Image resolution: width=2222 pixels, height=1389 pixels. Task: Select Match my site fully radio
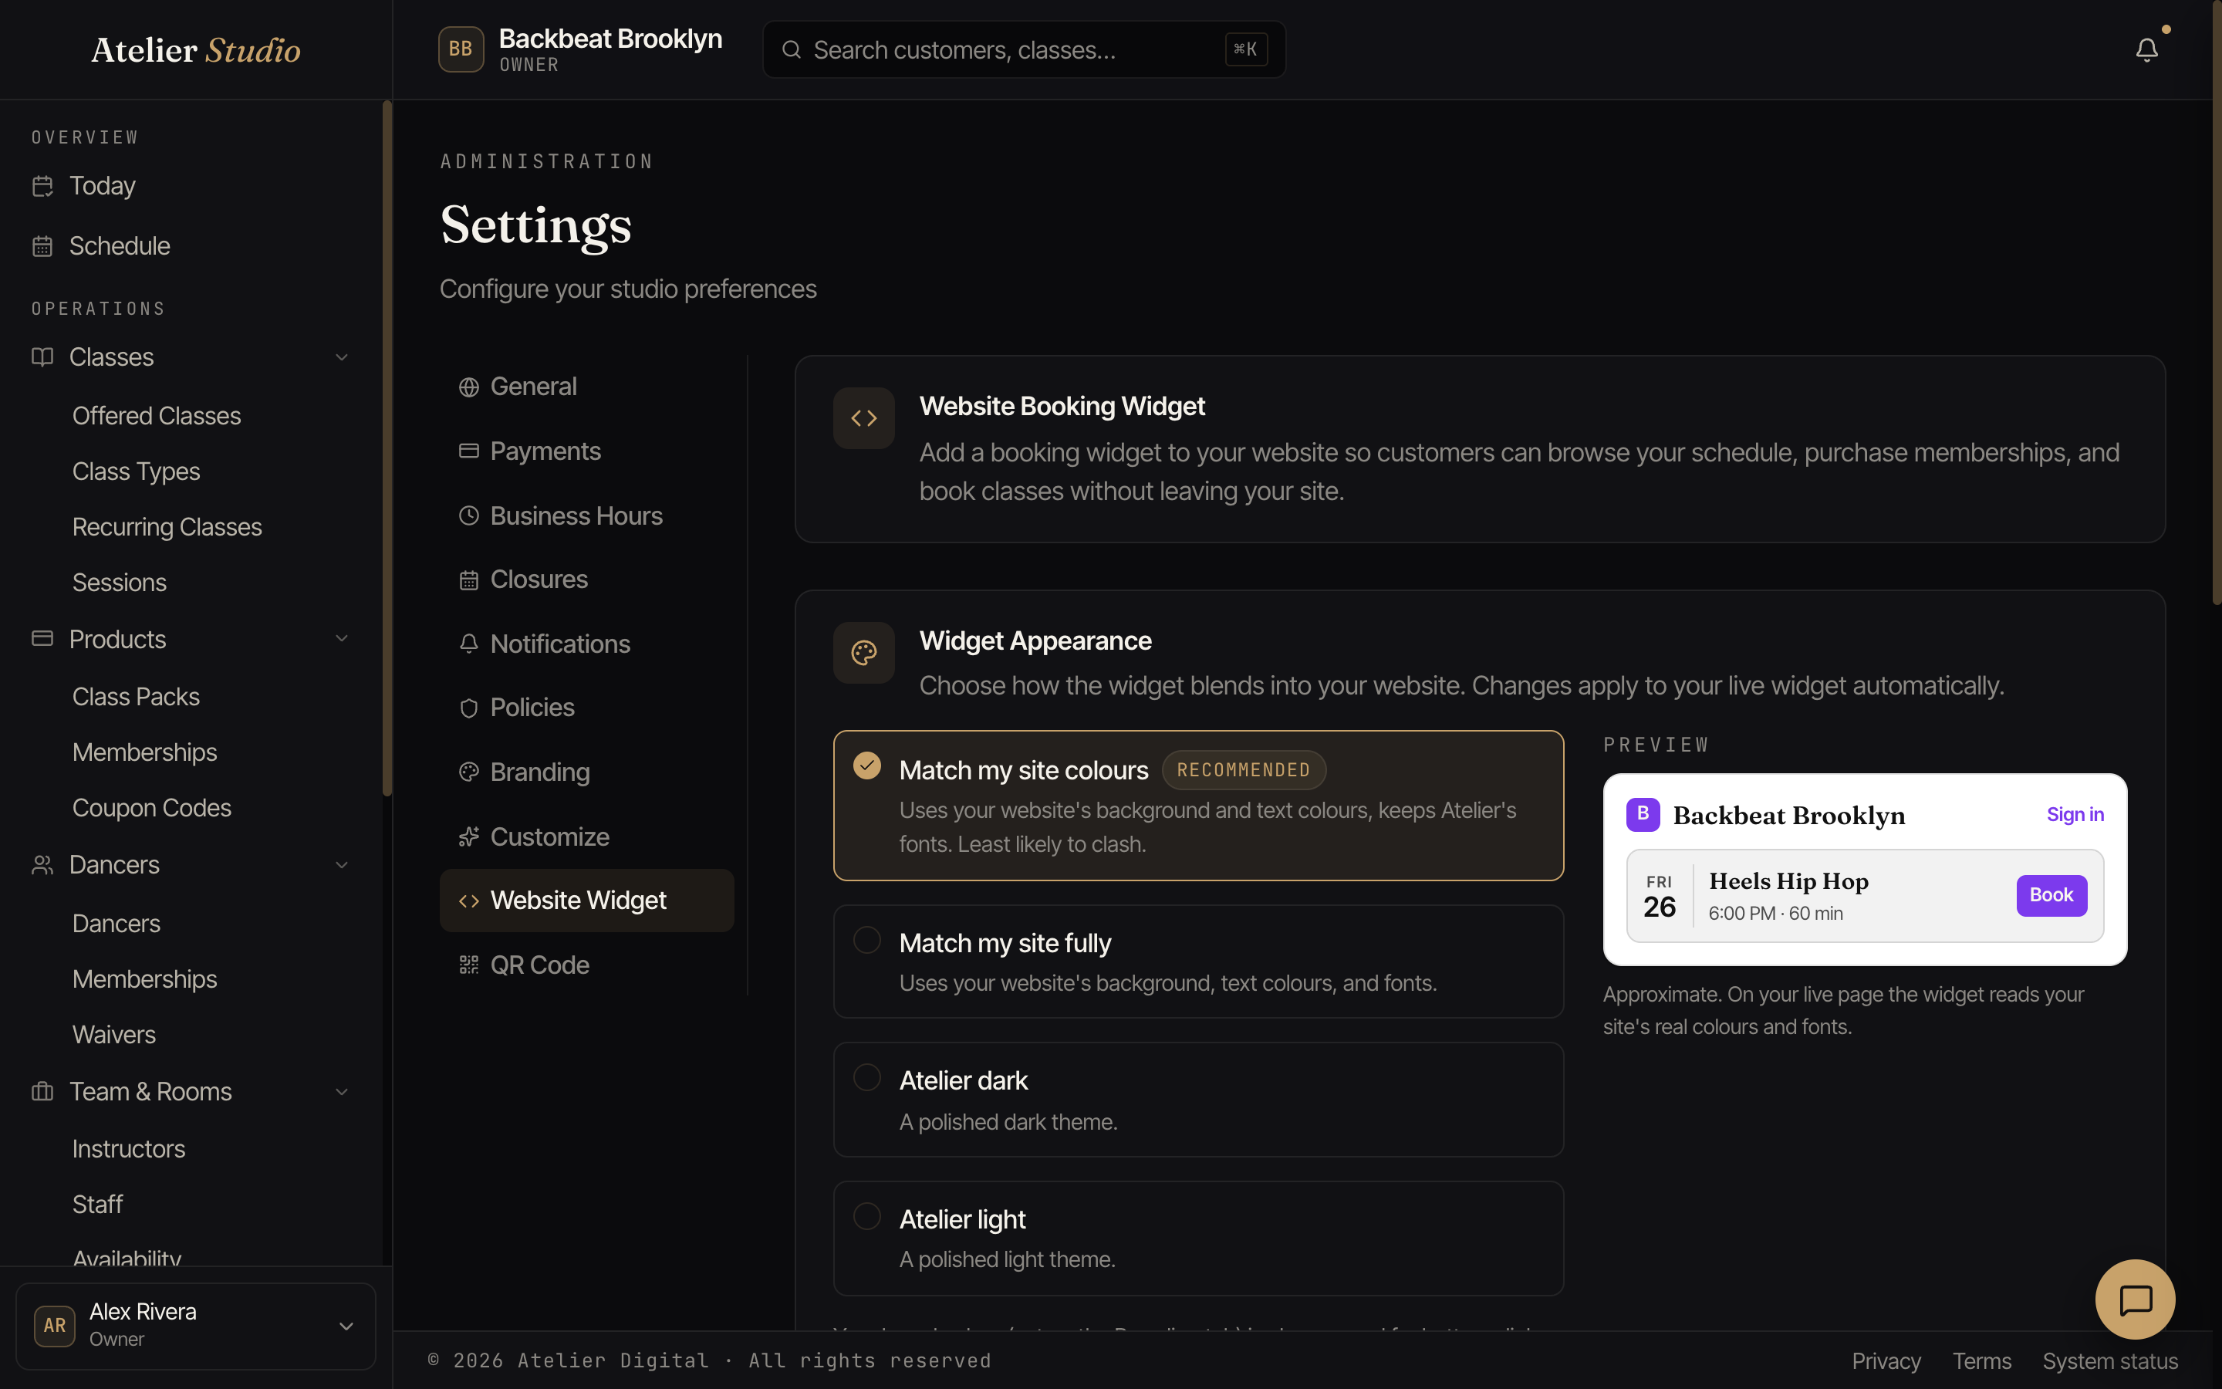[x=866, y=940]
